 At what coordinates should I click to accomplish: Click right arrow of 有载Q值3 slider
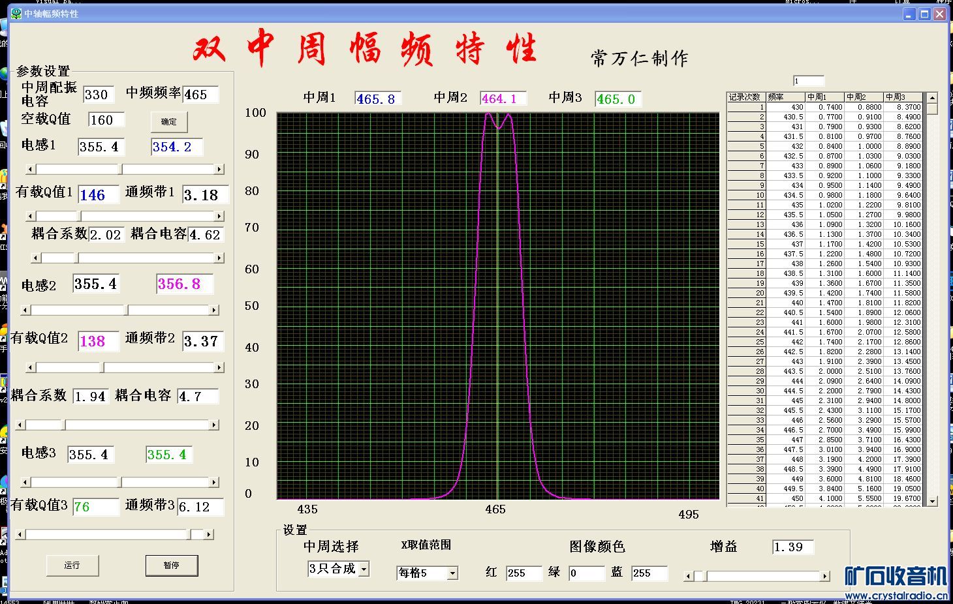point(209,535)
